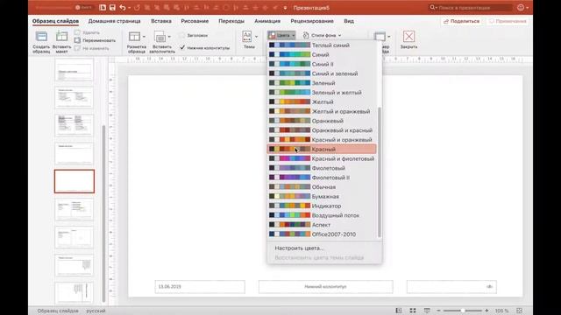Select the Оранжевый color scheme
The width and height of the screenshot is (561, 315).
click(x=322, y=121)
